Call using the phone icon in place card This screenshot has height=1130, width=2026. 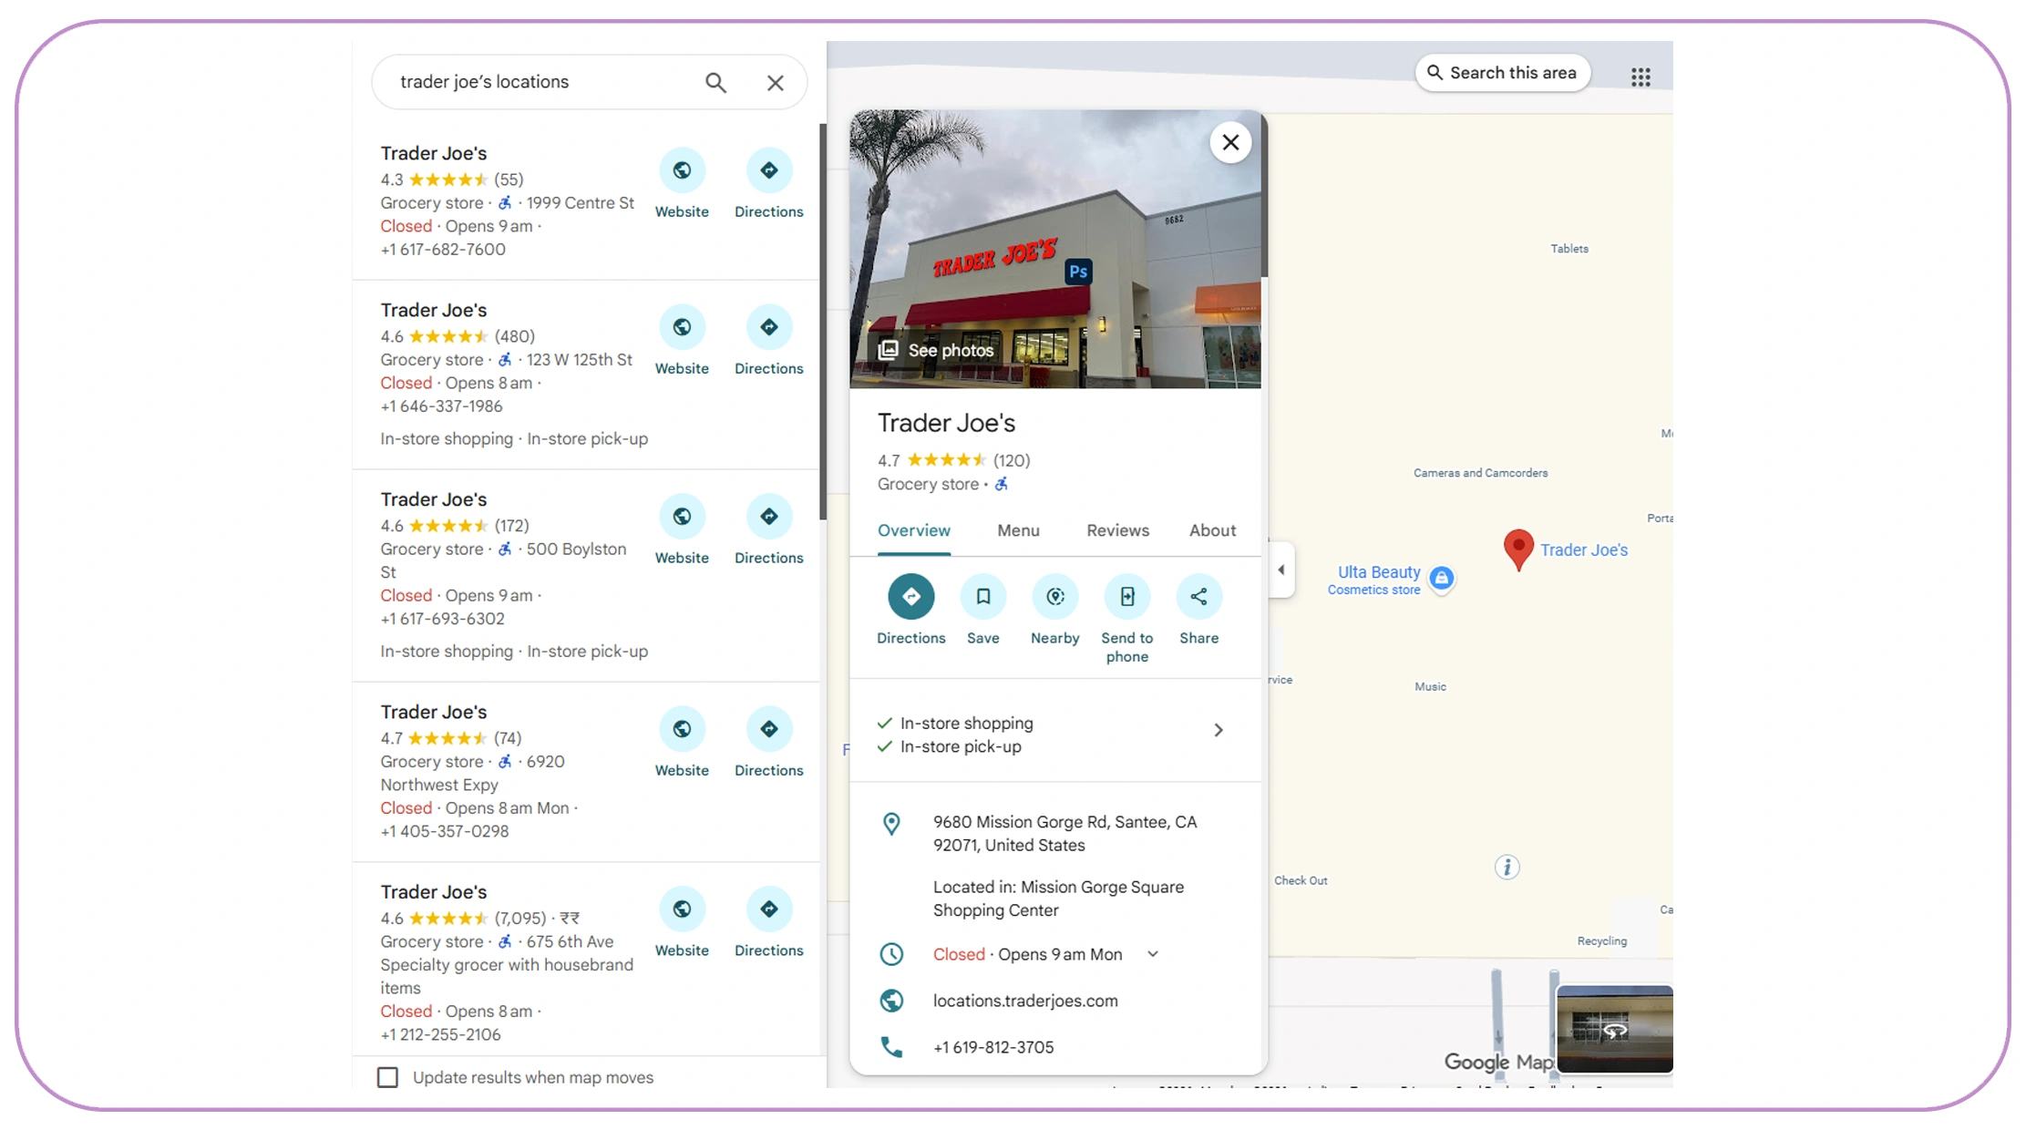[891, 1047]
